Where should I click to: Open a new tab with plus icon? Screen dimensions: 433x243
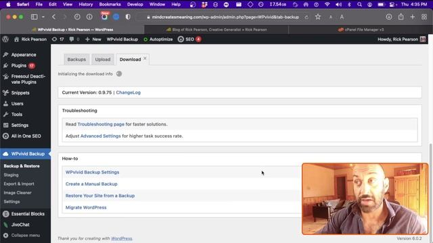click(x=412, y=17)
